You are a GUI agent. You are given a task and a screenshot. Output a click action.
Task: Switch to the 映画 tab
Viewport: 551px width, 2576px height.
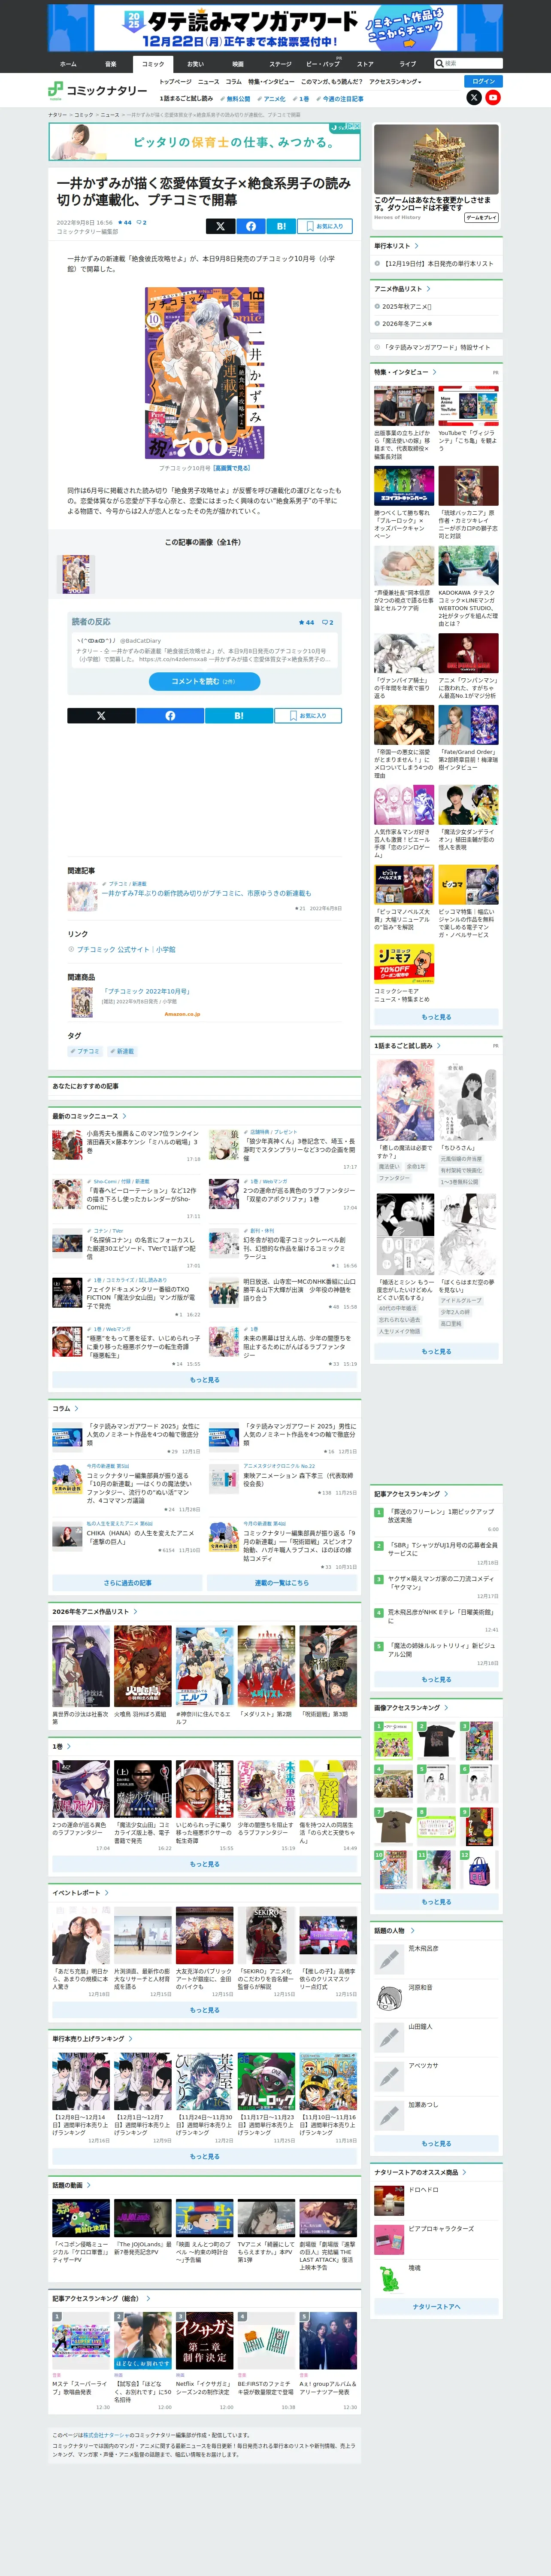point(238,64)
